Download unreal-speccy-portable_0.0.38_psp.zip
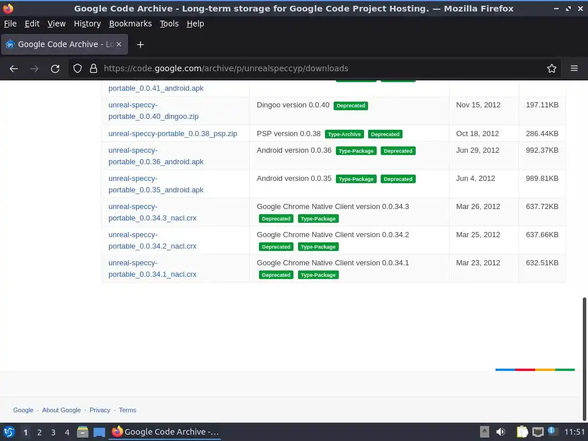The width and height of the screenshot is (588, 441). [173, 133]
